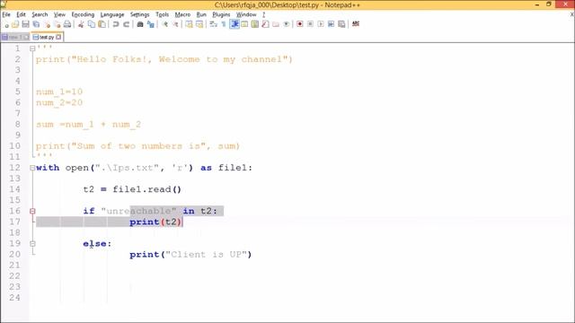This screenshot has height=323, width=575.
Task: Play back the recorded macro
Action: (321, 24)
